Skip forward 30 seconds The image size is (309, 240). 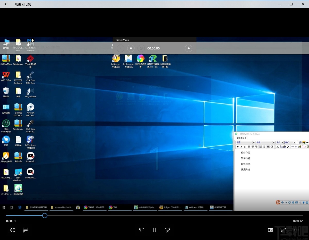tap(167, 230)
